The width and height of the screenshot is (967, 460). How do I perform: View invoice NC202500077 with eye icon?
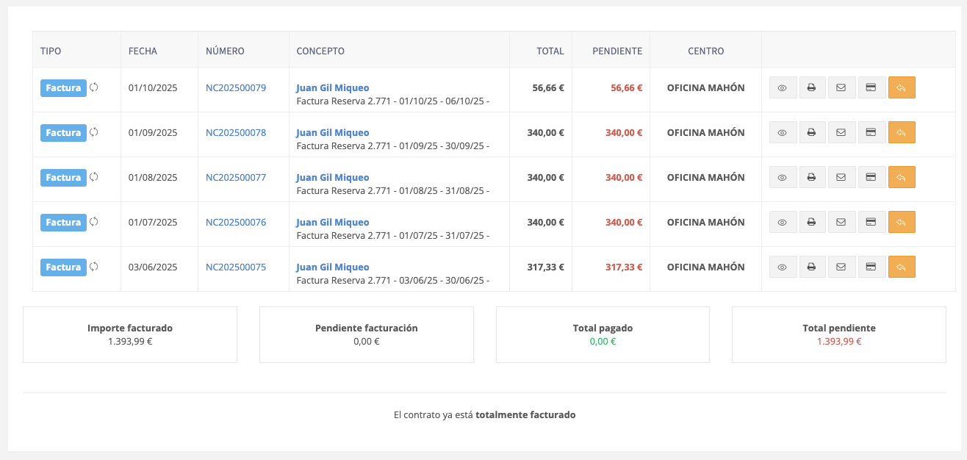(x=783, y=177)
